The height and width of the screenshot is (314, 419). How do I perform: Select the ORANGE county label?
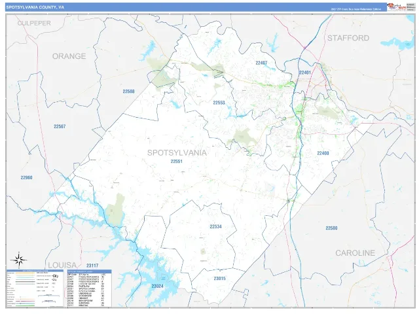point(69,56)
